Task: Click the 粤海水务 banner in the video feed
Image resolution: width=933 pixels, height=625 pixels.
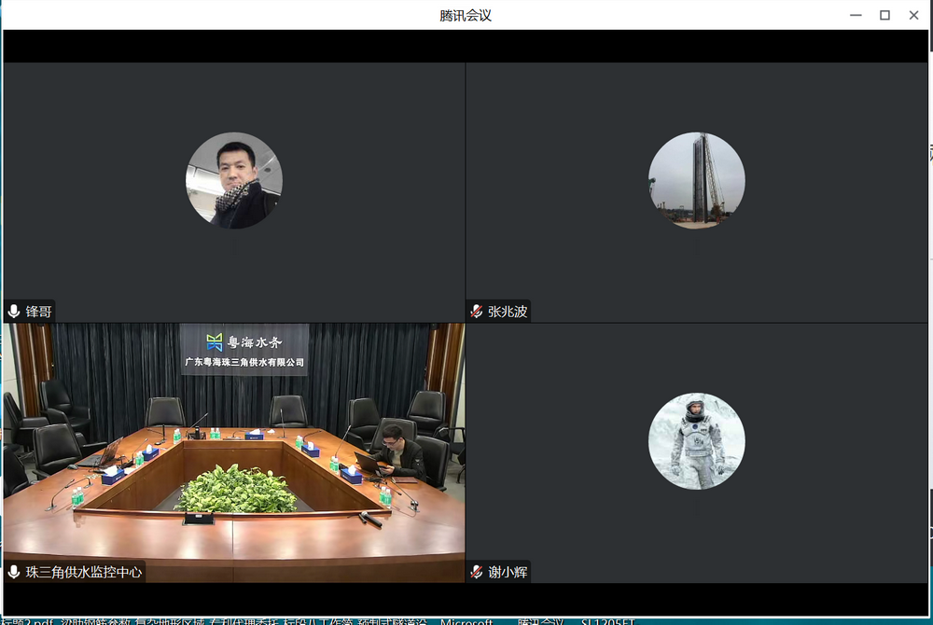Action: point(244,350)
